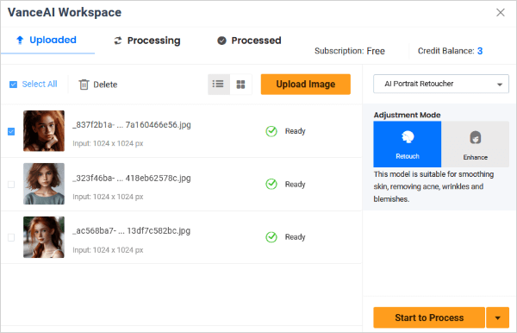Click green Ready checkmark for _837f2b1a file
Screen dimensions: 517x333
pyautogui.click(x=271, y=131)
